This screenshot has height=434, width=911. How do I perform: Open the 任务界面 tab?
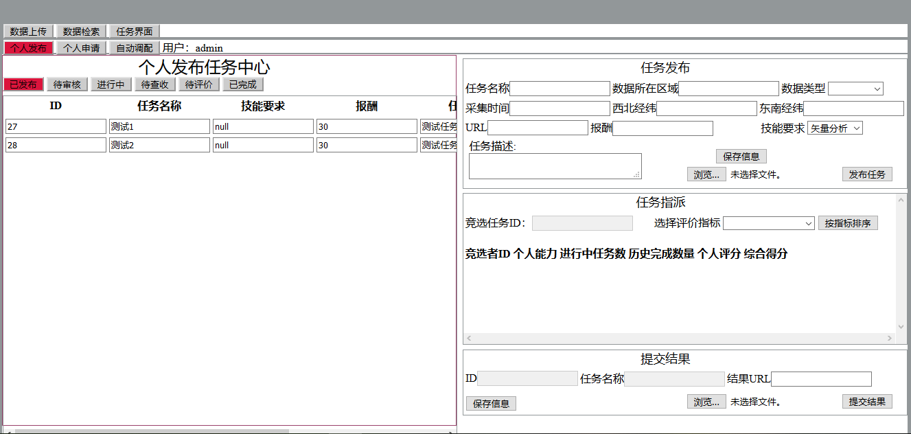[x=134, y=32]
